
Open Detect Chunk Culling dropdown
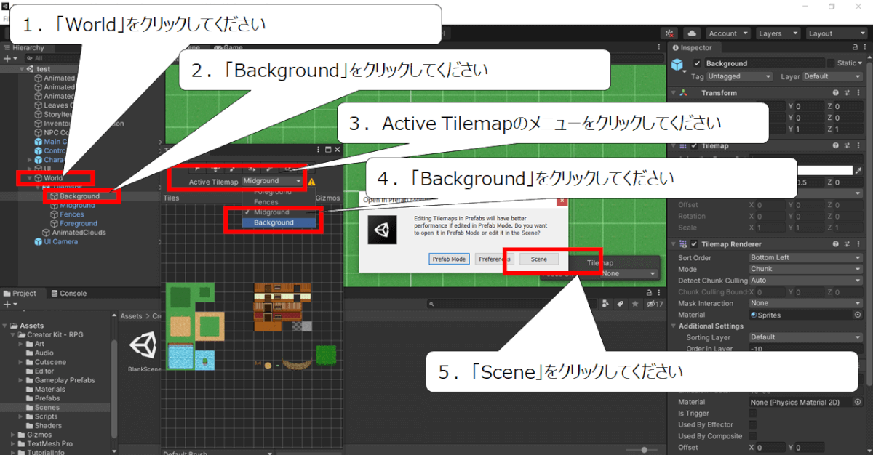tap(806, 281)
